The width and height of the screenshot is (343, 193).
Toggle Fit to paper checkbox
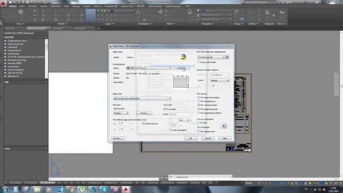click(x=165, y=109)
